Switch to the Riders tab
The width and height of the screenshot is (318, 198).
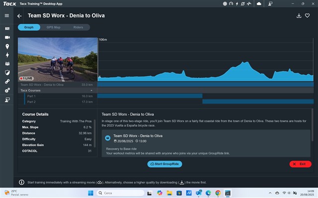78,27
